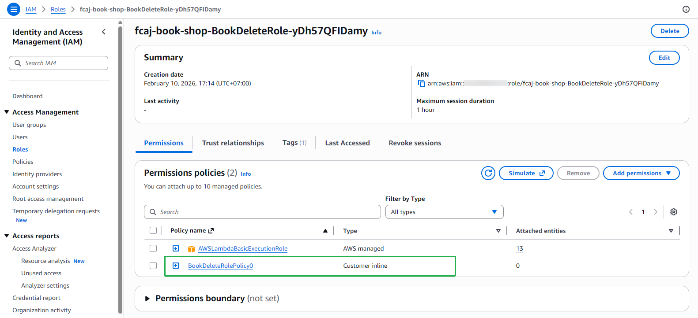This screenshot has height=318, width=698.
Task: Click the page info circle icon
Action: (686, 9)
